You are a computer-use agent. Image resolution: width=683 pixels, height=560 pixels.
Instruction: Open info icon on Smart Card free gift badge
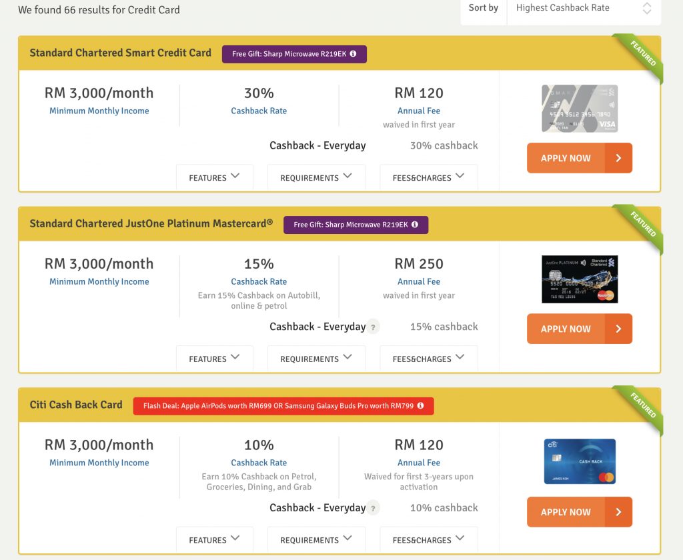pos(353,54)
